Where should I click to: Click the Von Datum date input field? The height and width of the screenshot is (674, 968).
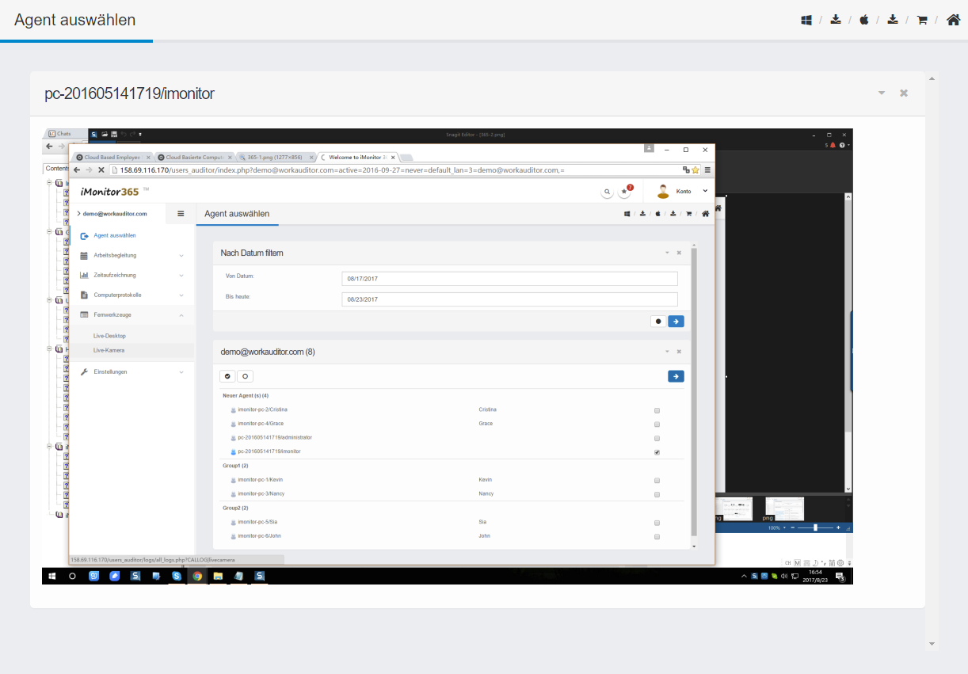509,279
